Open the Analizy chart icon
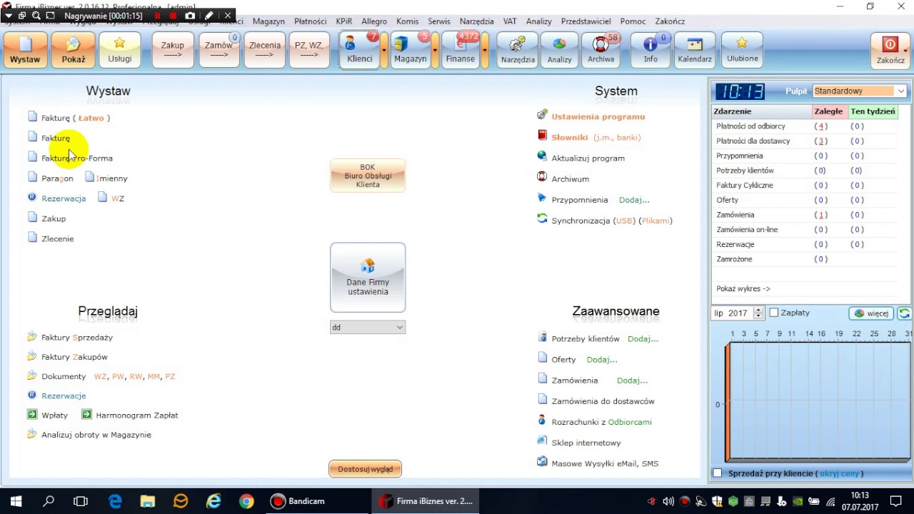 [x=560, y=50]
